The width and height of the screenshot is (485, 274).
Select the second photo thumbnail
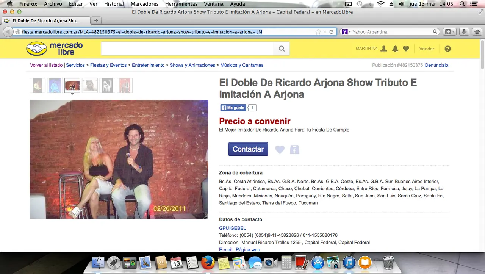click(x=55, y=86)
